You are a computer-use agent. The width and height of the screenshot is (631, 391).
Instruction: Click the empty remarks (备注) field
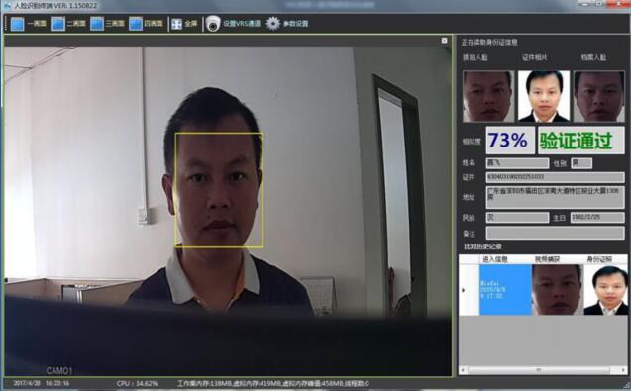coord(555,233)
